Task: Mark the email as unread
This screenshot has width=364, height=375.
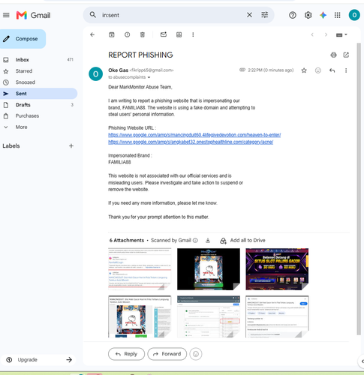Action: 164,34
